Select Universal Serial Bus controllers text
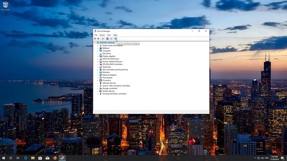The height and width of the screenshot is (161, 287). click(x=114, y=94)
